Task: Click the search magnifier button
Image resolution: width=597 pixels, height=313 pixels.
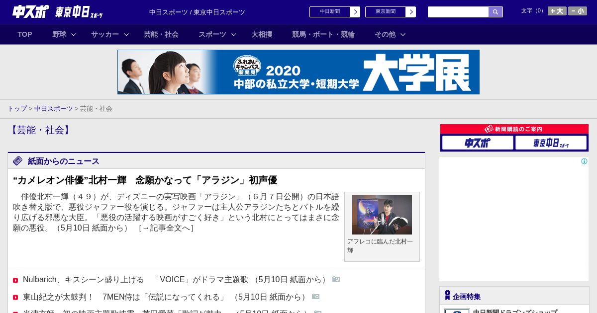Action: pyautogui.click(x=496, y=12)
